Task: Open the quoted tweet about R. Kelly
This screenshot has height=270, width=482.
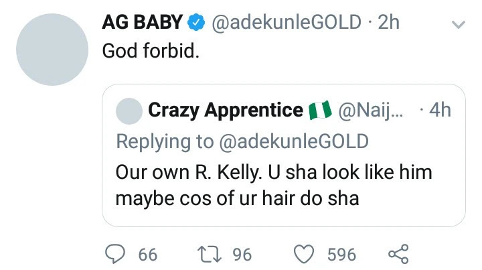Action: [273, 184]
